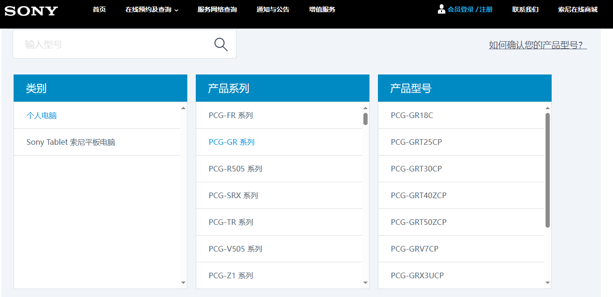Viewport: 613px width, 297px height.
Task: Select 个人电脑 in the 类别 list
Action: point(41,115)
